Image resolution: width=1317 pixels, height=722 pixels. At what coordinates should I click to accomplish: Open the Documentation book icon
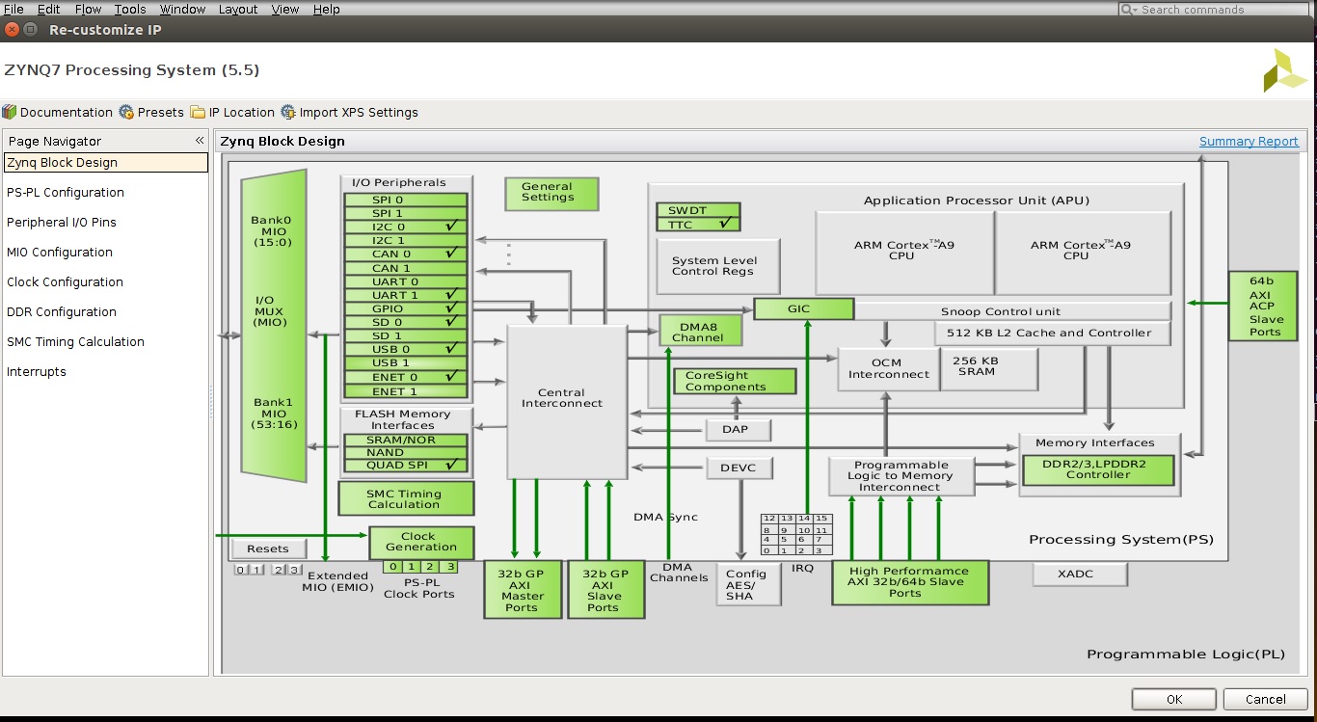pos(10,112)
